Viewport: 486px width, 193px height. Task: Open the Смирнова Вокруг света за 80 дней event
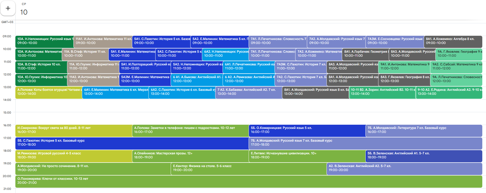click(73, 130)
